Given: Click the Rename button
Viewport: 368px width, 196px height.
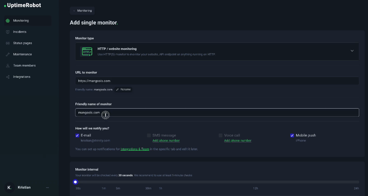Looking at the screenshot, I should point(124,89).
